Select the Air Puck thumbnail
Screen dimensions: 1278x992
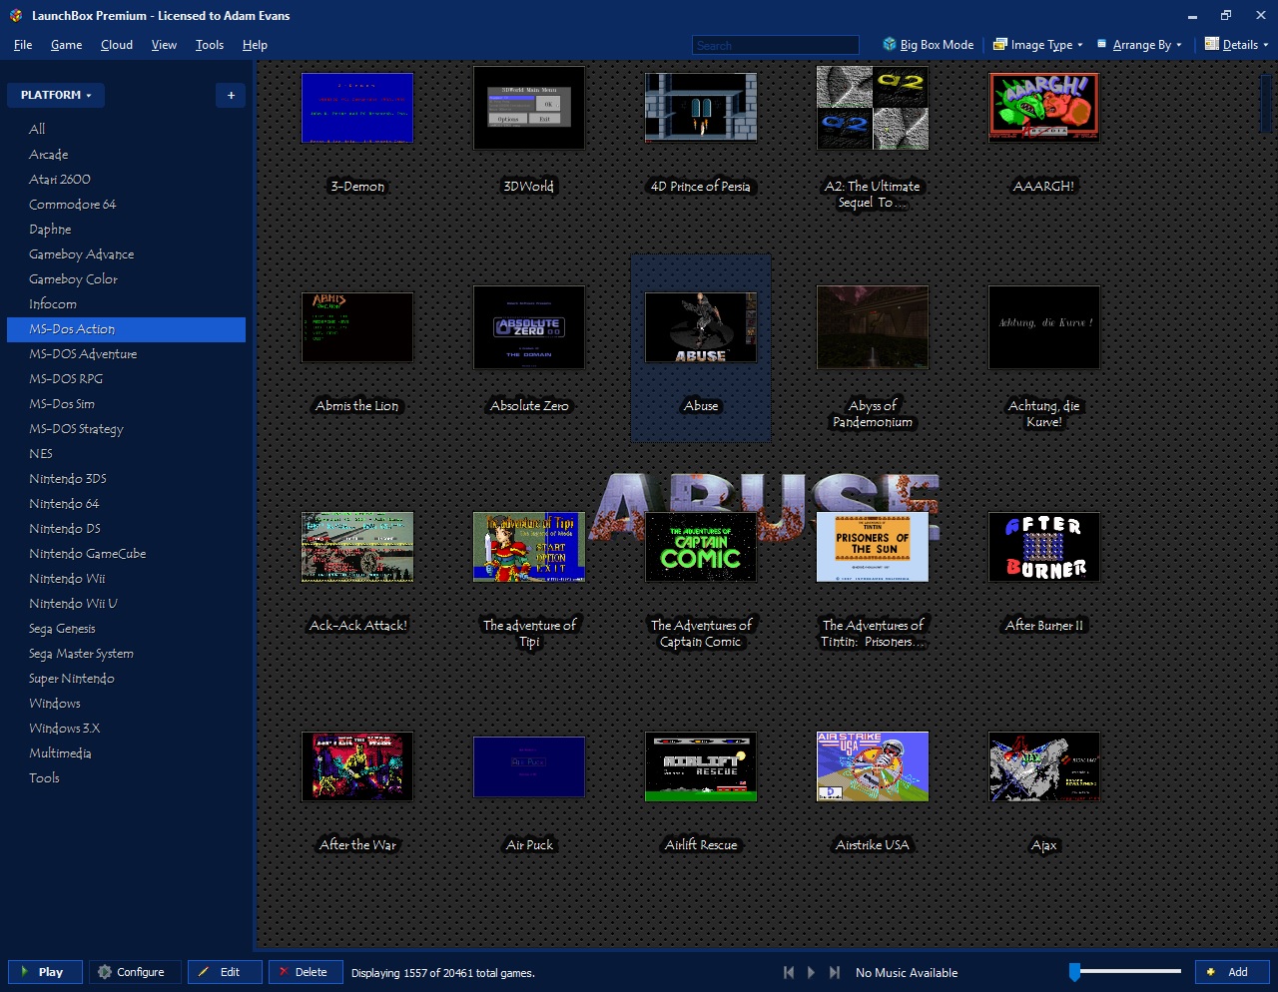pyautogui.click(x=529, y=766)
